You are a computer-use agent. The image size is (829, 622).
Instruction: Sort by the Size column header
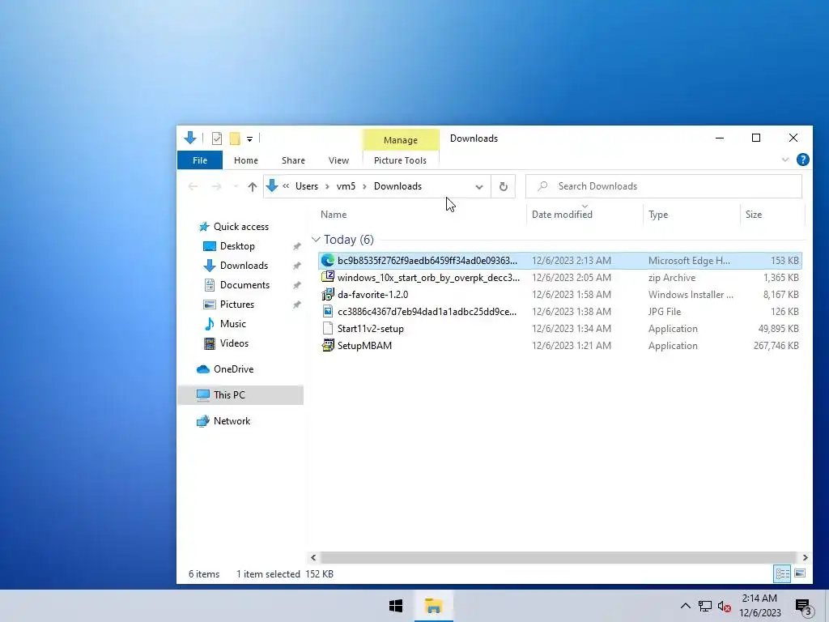pyautogui.click(x=754, y=214)
